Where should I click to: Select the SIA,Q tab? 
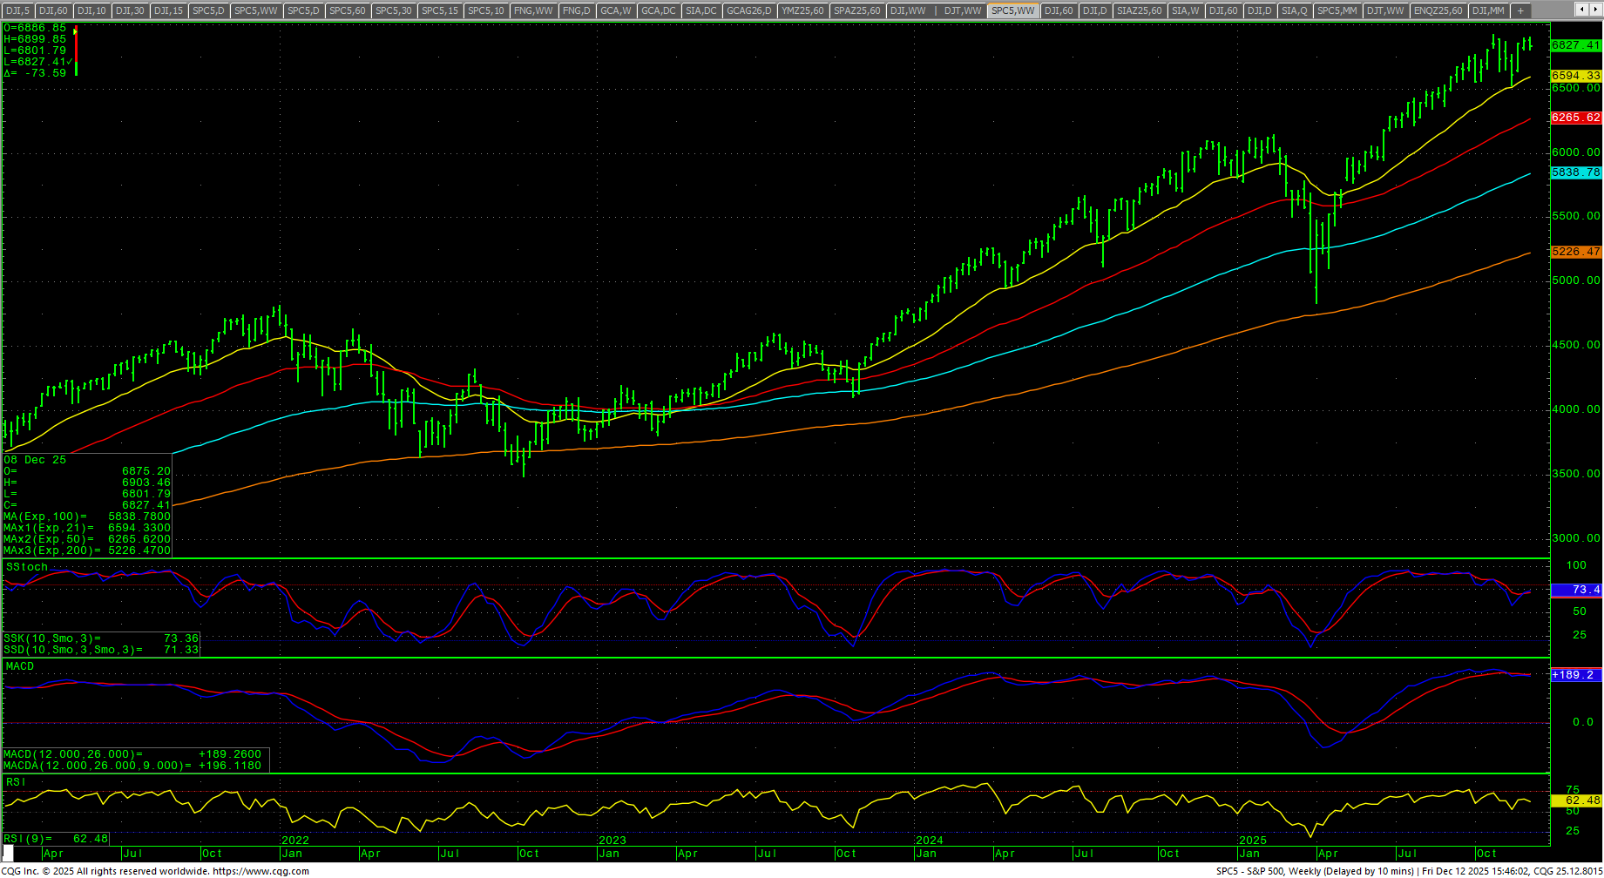point(1294,10)
